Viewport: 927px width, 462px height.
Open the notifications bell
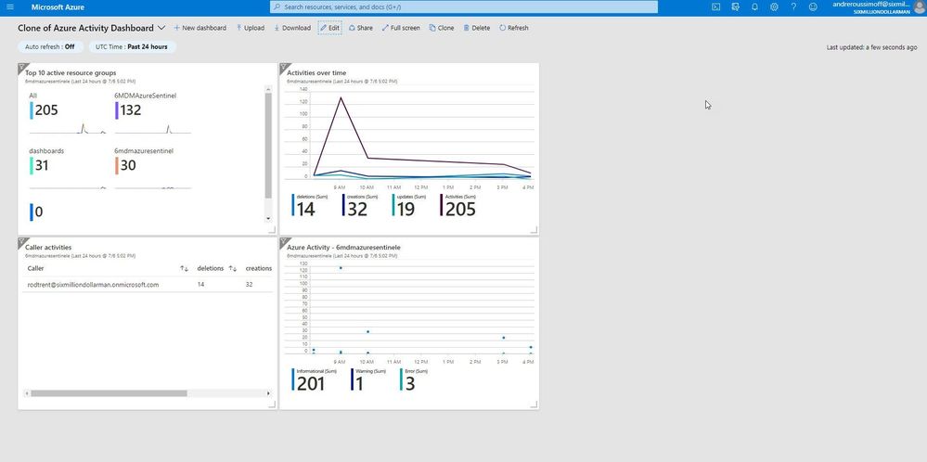point(754,7)
